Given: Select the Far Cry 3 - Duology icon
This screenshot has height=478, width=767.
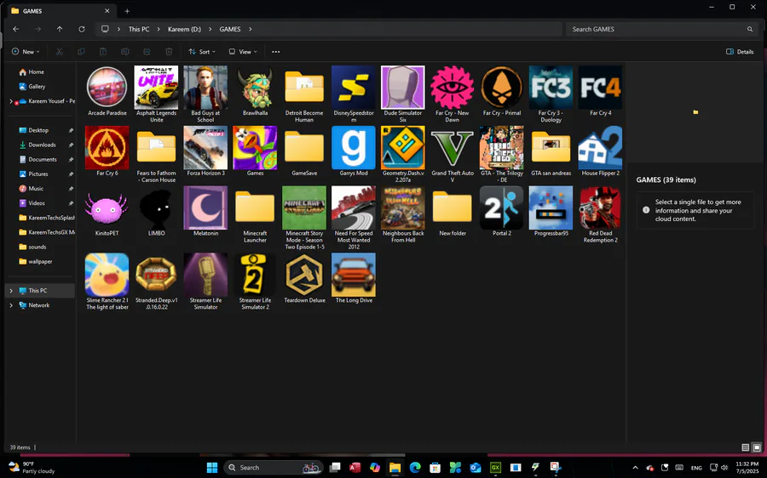Looking at the screenshot, I should [551, 88].
